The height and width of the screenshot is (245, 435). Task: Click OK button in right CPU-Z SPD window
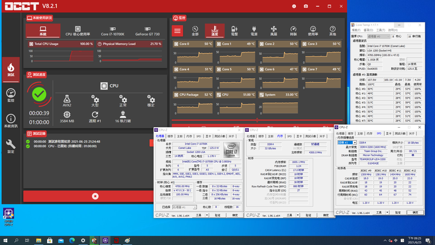coord(415,212)
